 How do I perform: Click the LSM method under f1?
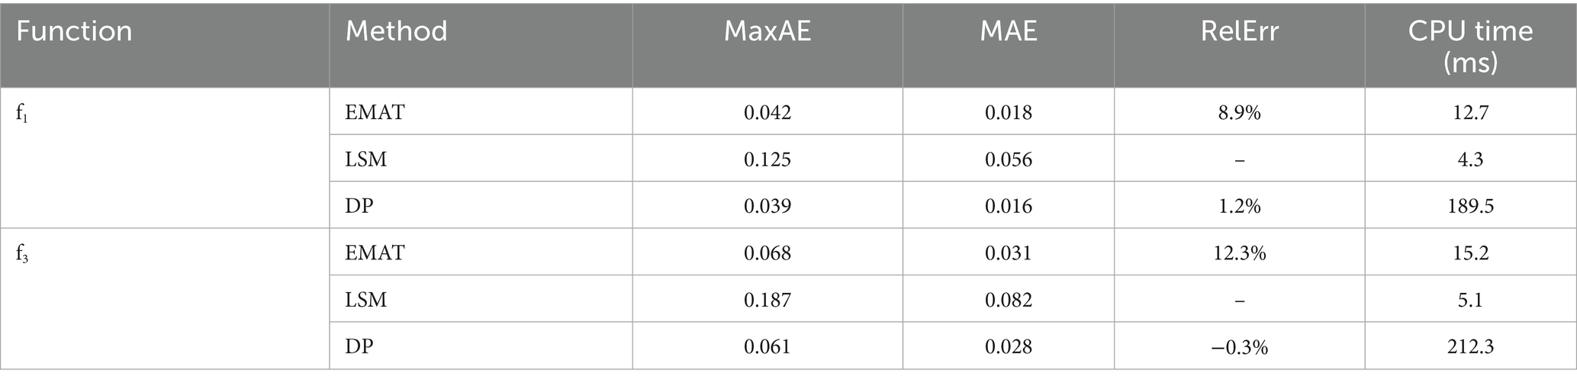(365, 159)
